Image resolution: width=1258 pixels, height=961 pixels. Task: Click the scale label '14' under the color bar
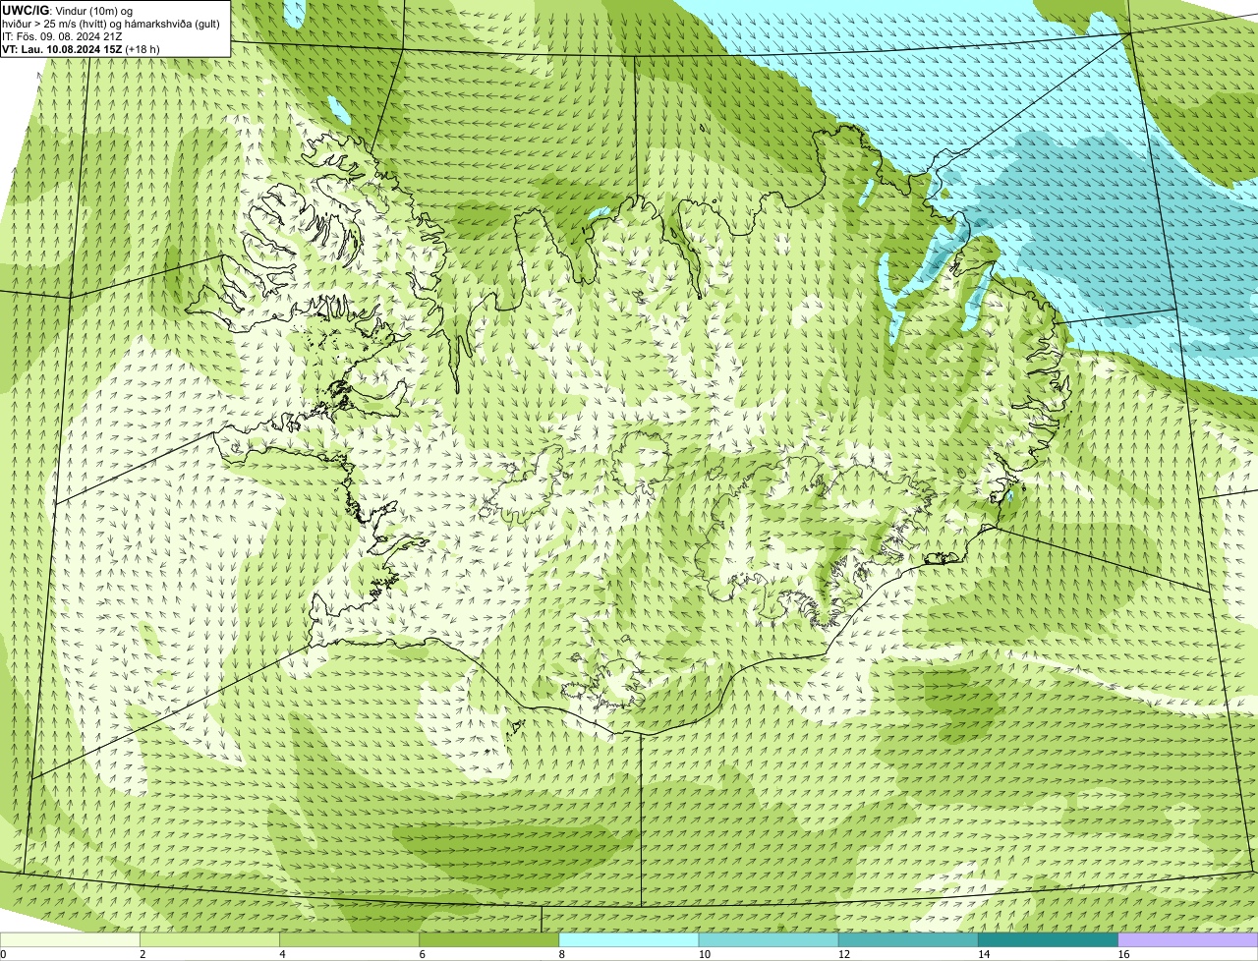click(984, 954)
